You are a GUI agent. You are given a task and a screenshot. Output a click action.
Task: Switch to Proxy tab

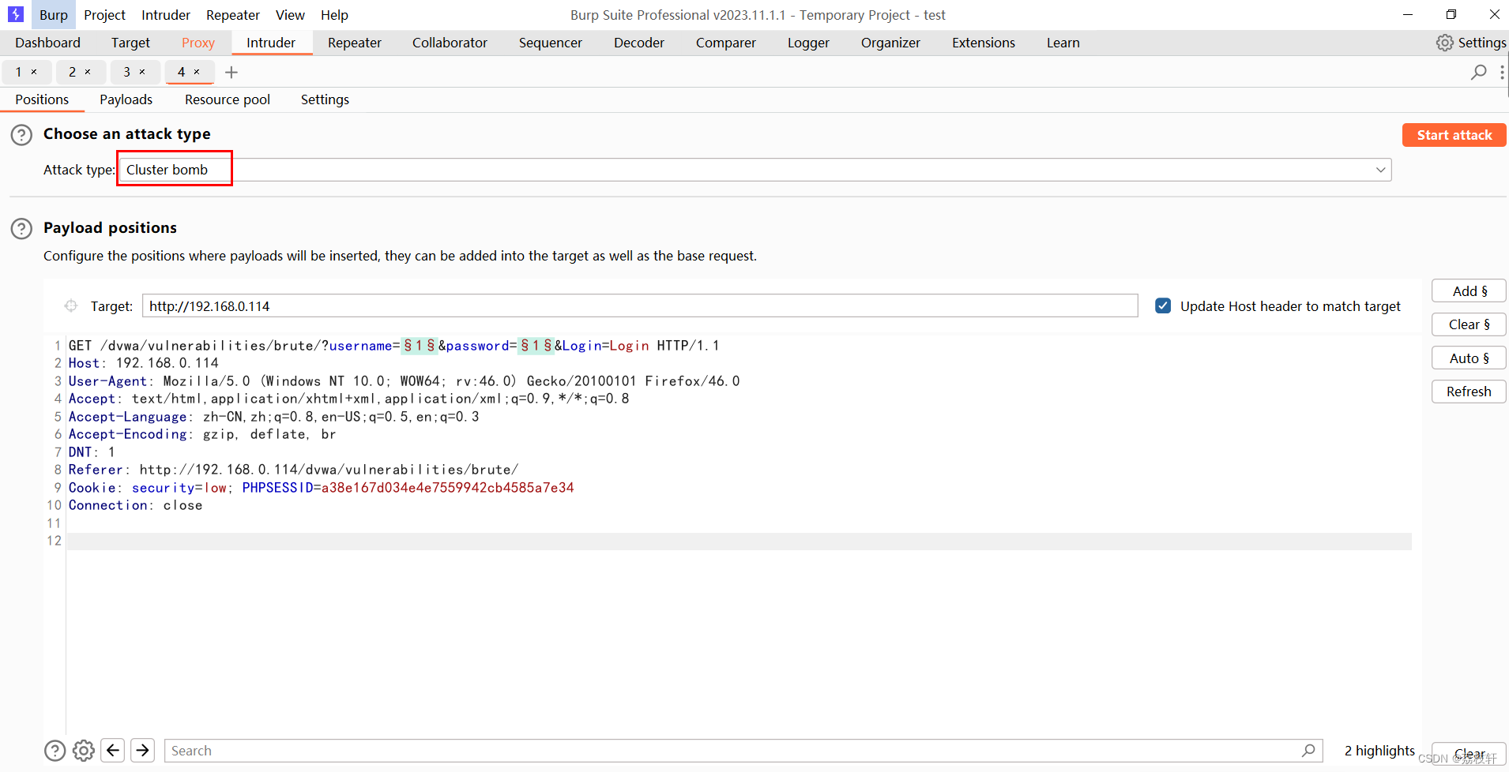pyautogui.click(x=198, y=43)
